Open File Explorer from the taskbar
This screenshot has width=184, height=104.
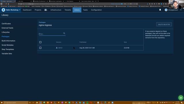(37, 103)
